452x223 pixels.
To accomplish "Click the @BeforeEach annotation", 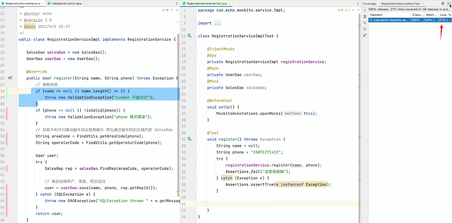I will [x=220, y=101].
